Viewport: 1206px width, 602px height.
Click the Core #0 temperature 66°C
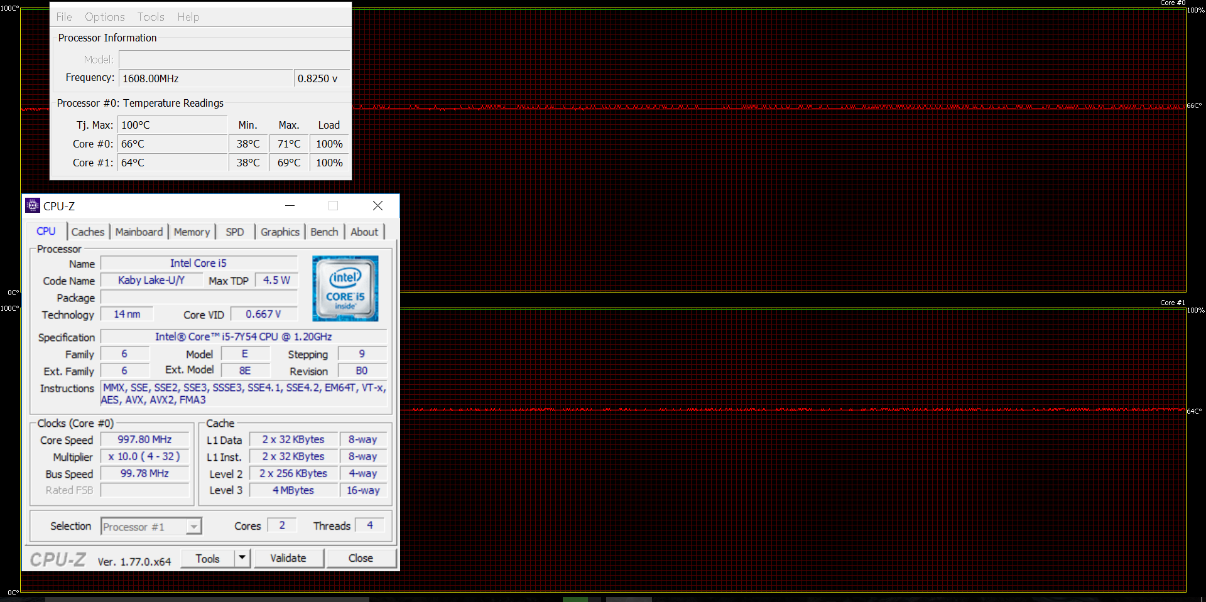[173, 144]
